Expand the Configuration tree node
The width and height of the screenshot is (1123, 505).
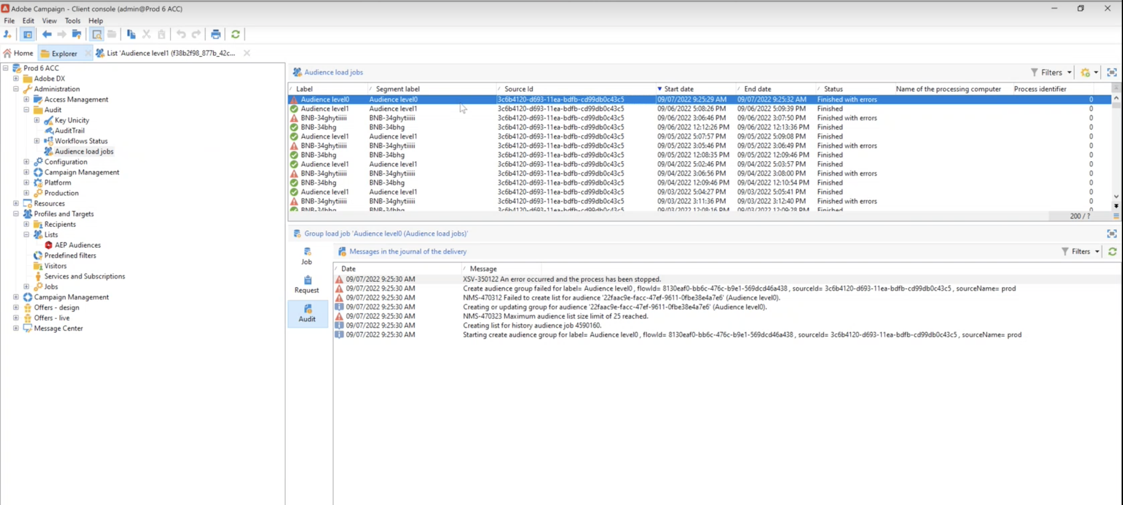[27, 161]
